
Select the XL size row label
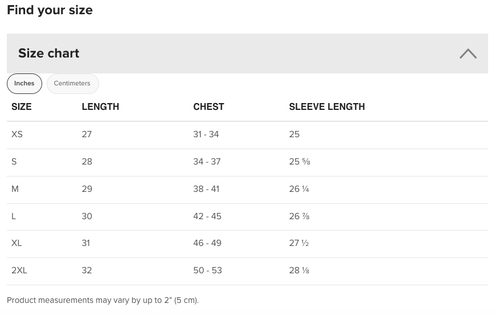17,243
